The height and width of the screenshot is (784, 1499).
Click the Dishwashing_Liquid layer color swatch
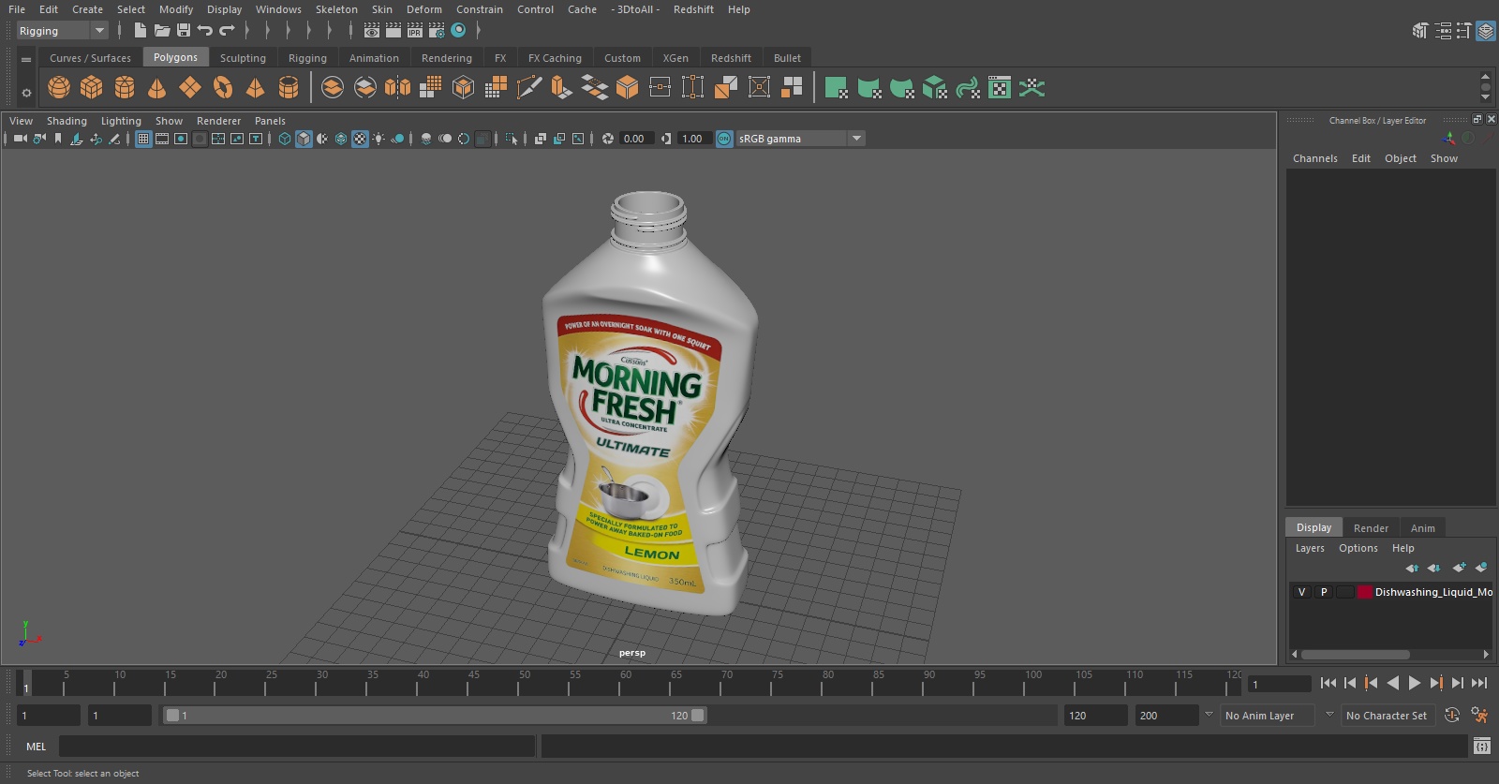(x=1365, y=592)
